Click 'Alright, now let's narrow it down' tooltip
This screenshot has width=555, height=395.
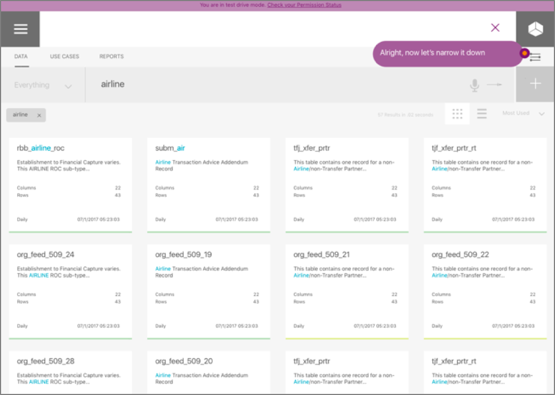click(447, 53)
